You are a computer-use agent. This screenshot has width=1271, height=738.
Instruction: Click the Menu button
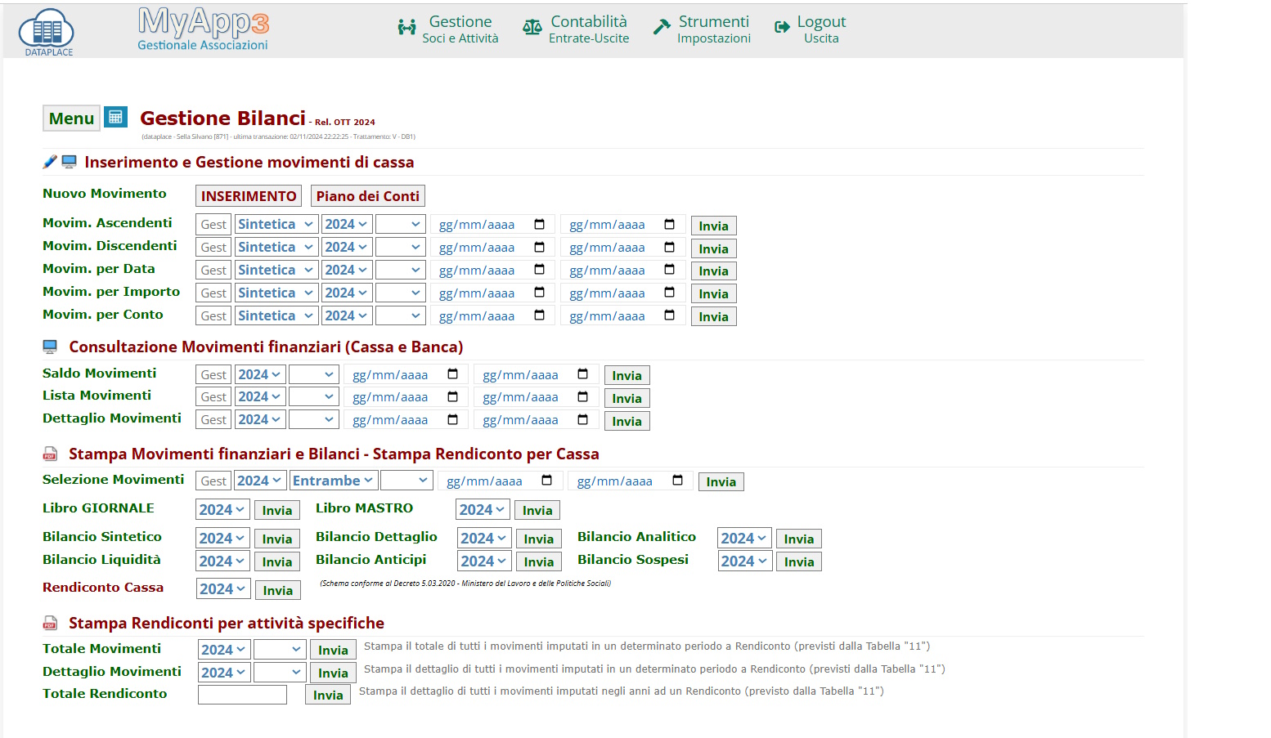tap(72, 119)
